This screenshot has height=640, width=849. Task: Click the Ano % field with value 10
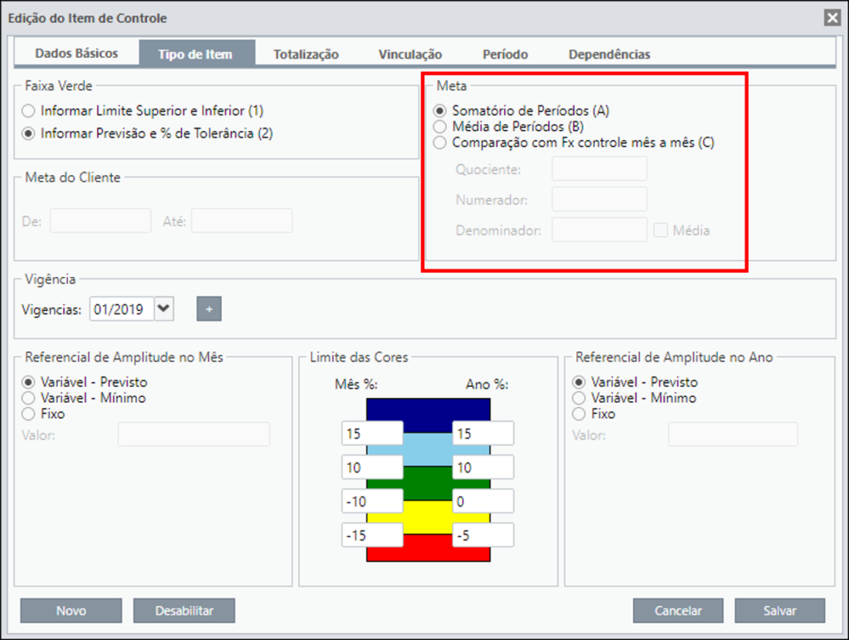coord(483,468)
